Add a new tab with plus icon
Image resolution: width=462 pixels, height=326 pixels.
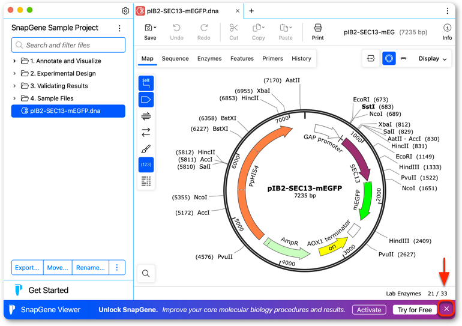tap(251, 11)
